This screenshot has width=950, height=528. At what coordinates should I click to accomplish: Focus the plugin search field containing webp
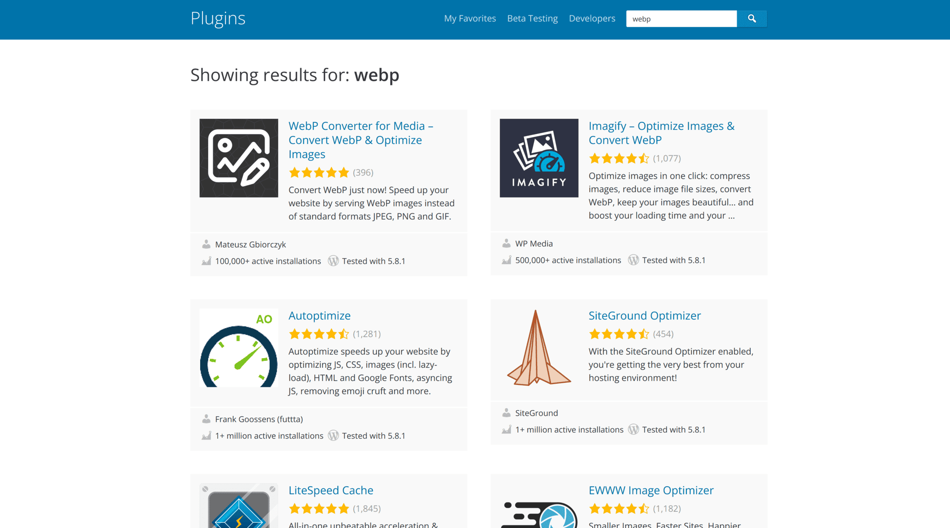point(681,18)
